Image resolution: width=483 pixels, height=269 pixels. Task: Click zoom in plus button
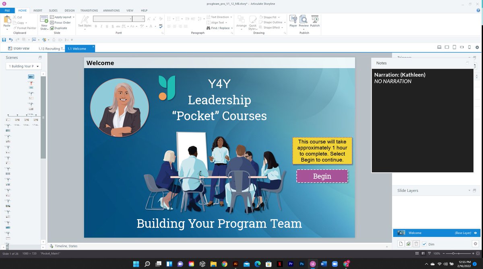pos(474,254)
